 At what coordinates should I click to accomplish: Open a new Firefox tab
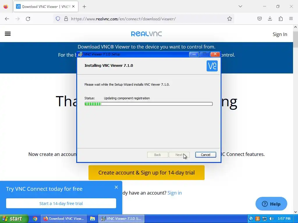tap(84, 7)
